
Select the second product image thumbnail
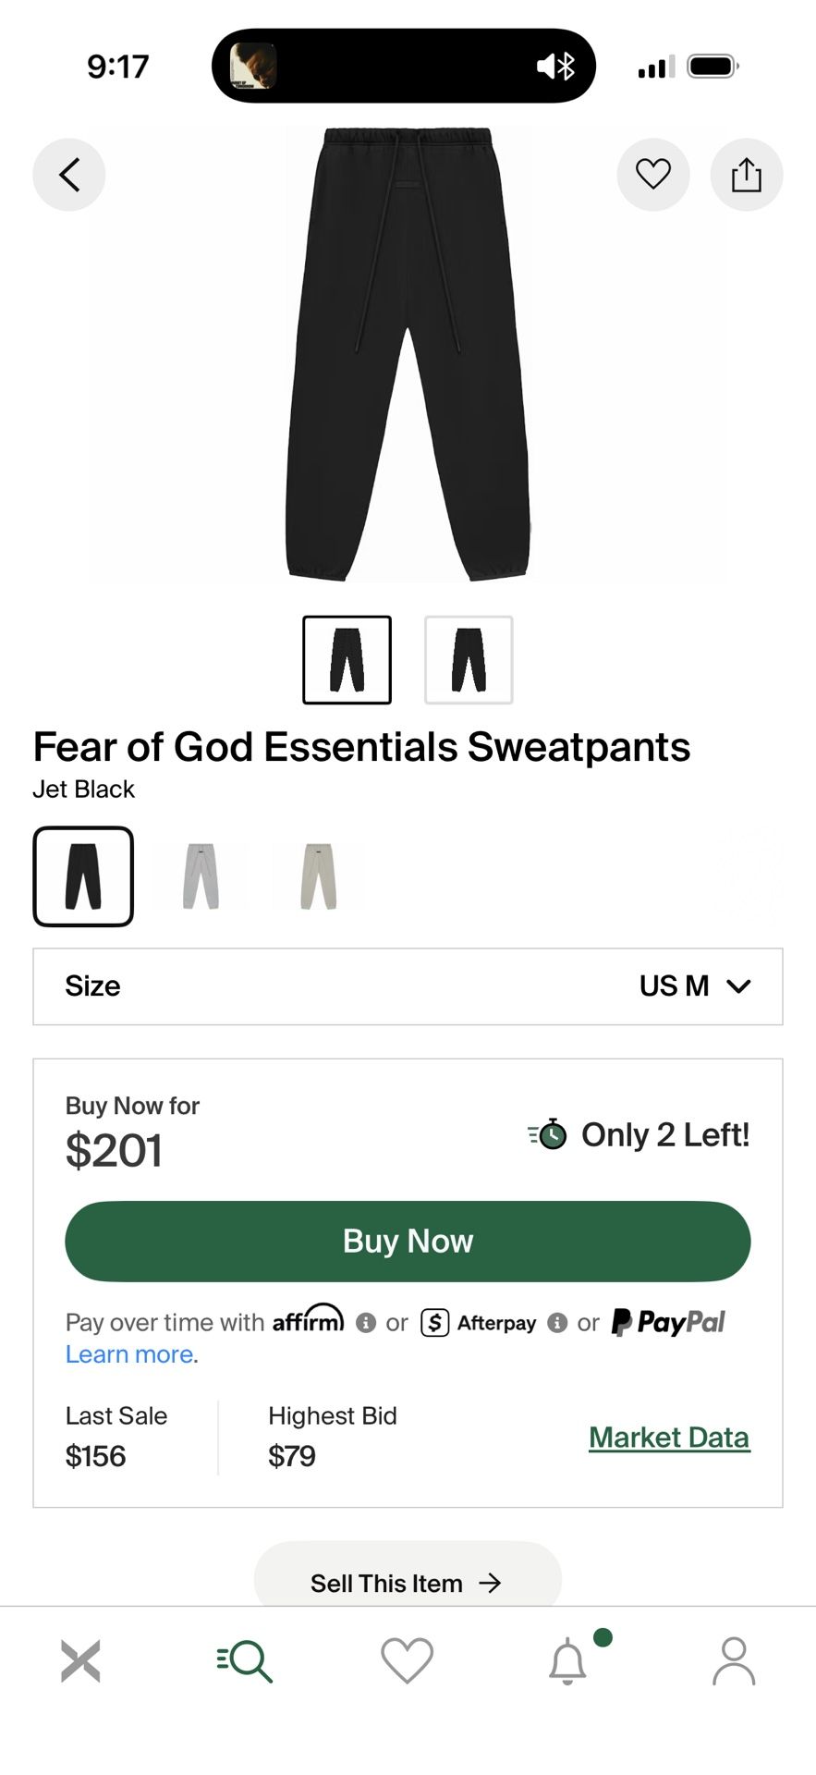[x=468, y=659]
